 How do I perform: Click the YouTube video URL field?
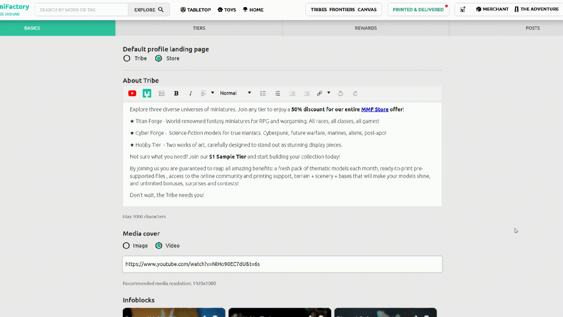coord(282,264)
